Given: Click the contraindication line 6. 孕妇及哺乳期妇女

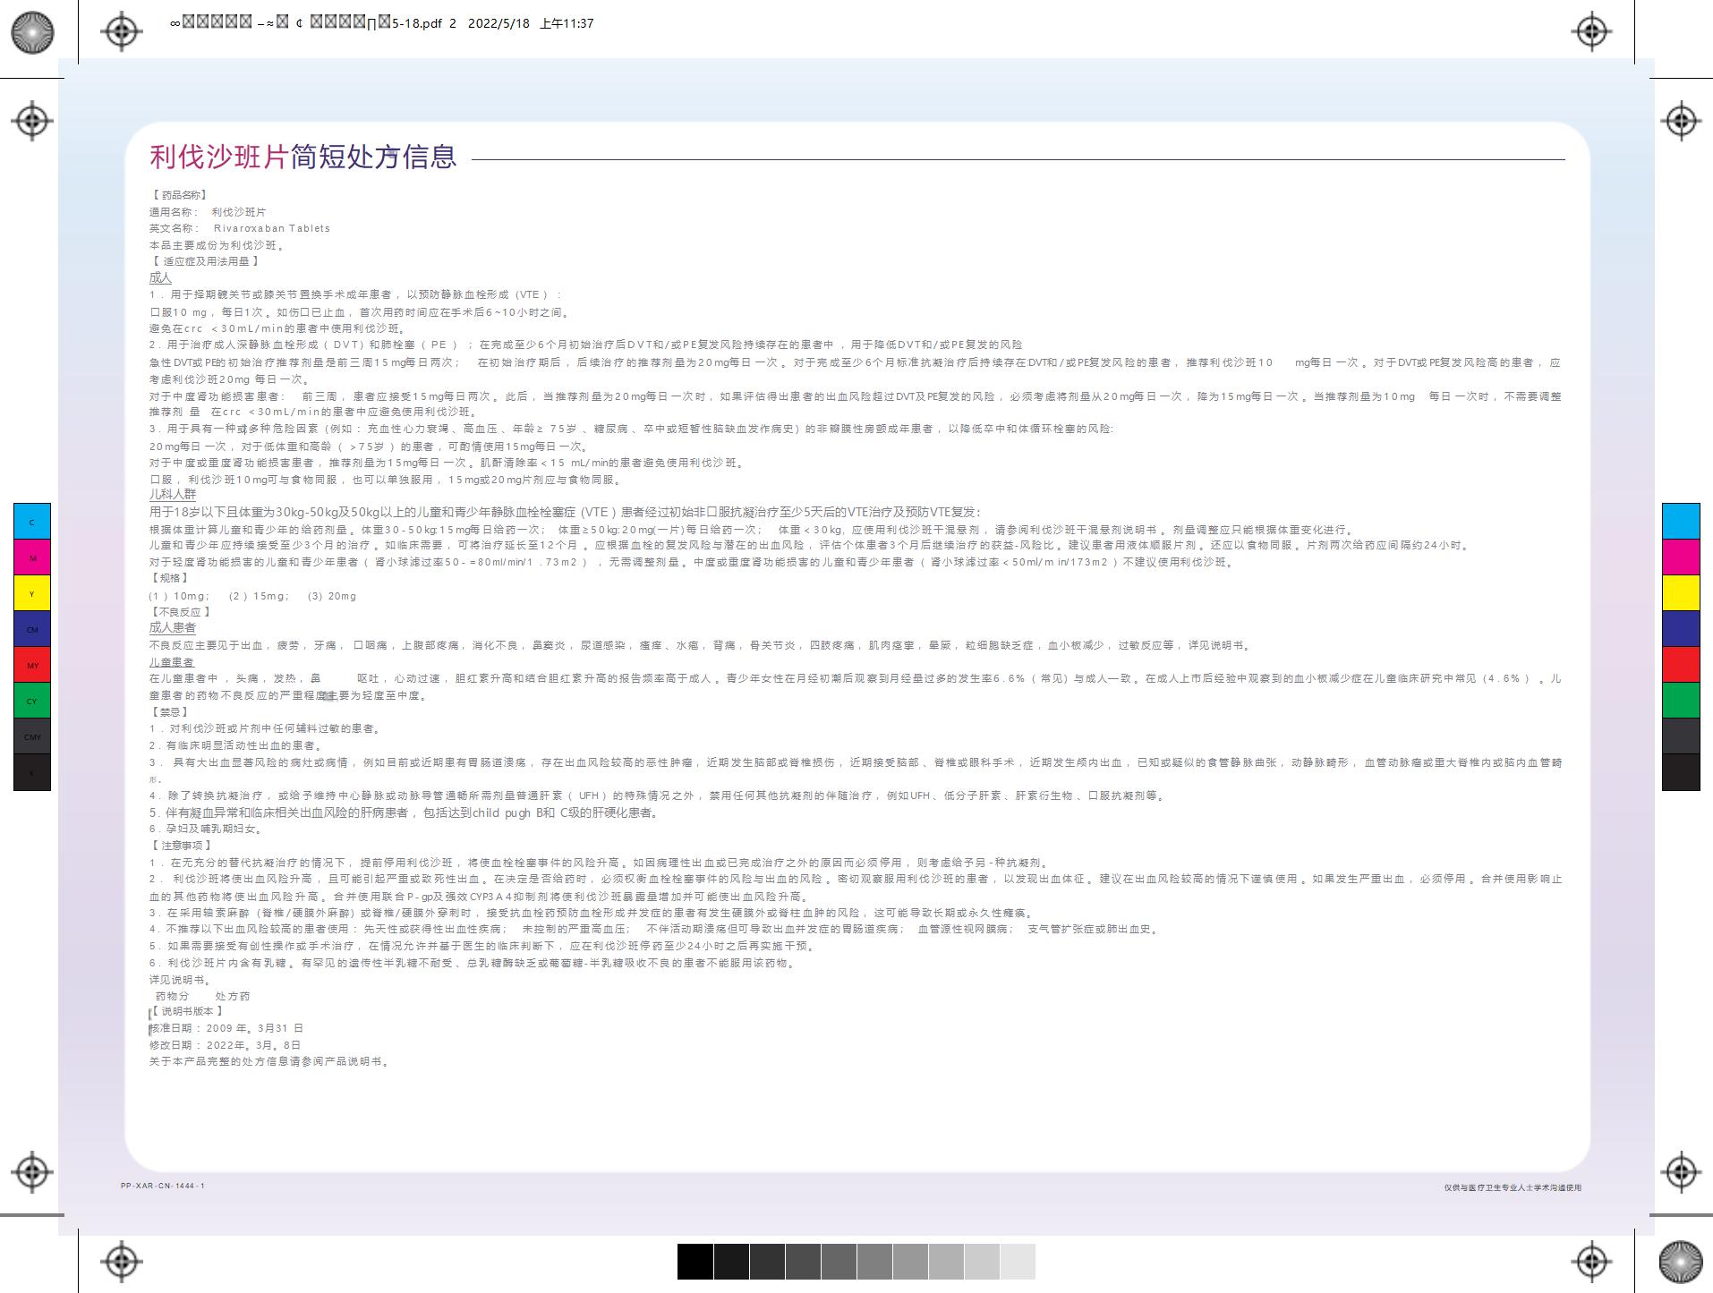Looking at the screenshot, I should pyautogui.click(x=207, y=829).
